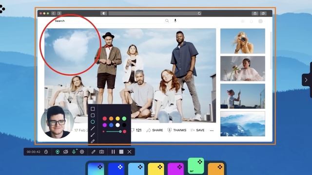Screen dimensions: 312x175
Task: Pick the red color swatch
Action: click(x=105, y=119)
